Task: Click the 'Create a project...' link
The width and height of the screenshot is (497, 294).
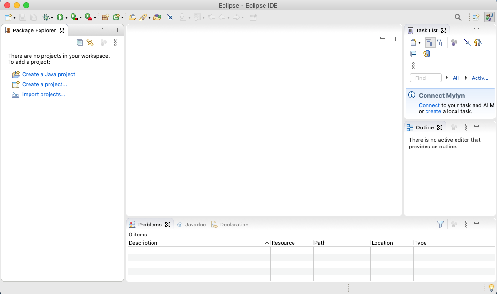Action: [45, 85]
